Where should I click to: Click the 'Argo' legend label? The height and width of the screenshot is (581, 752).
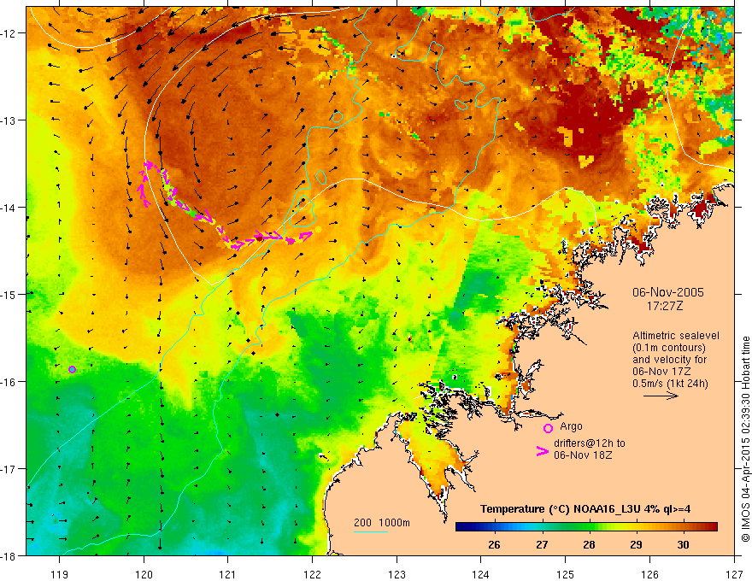tap(571, 426)
